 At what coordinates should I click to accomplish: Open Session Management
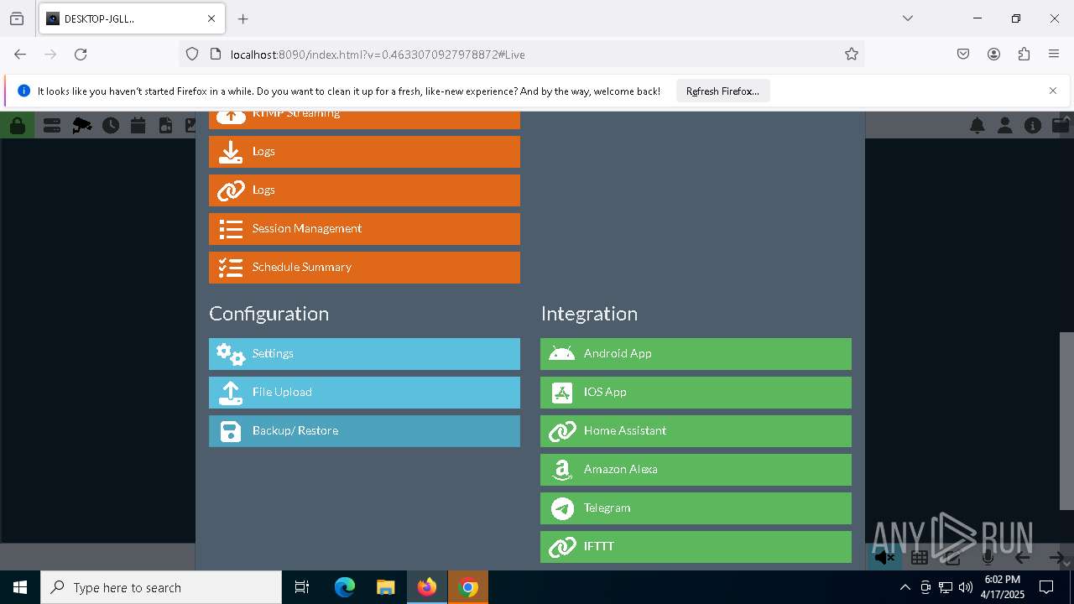364,229
